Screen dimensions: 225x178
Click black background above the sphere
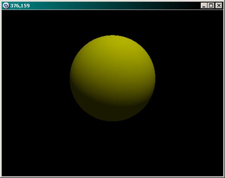[112, 23]
